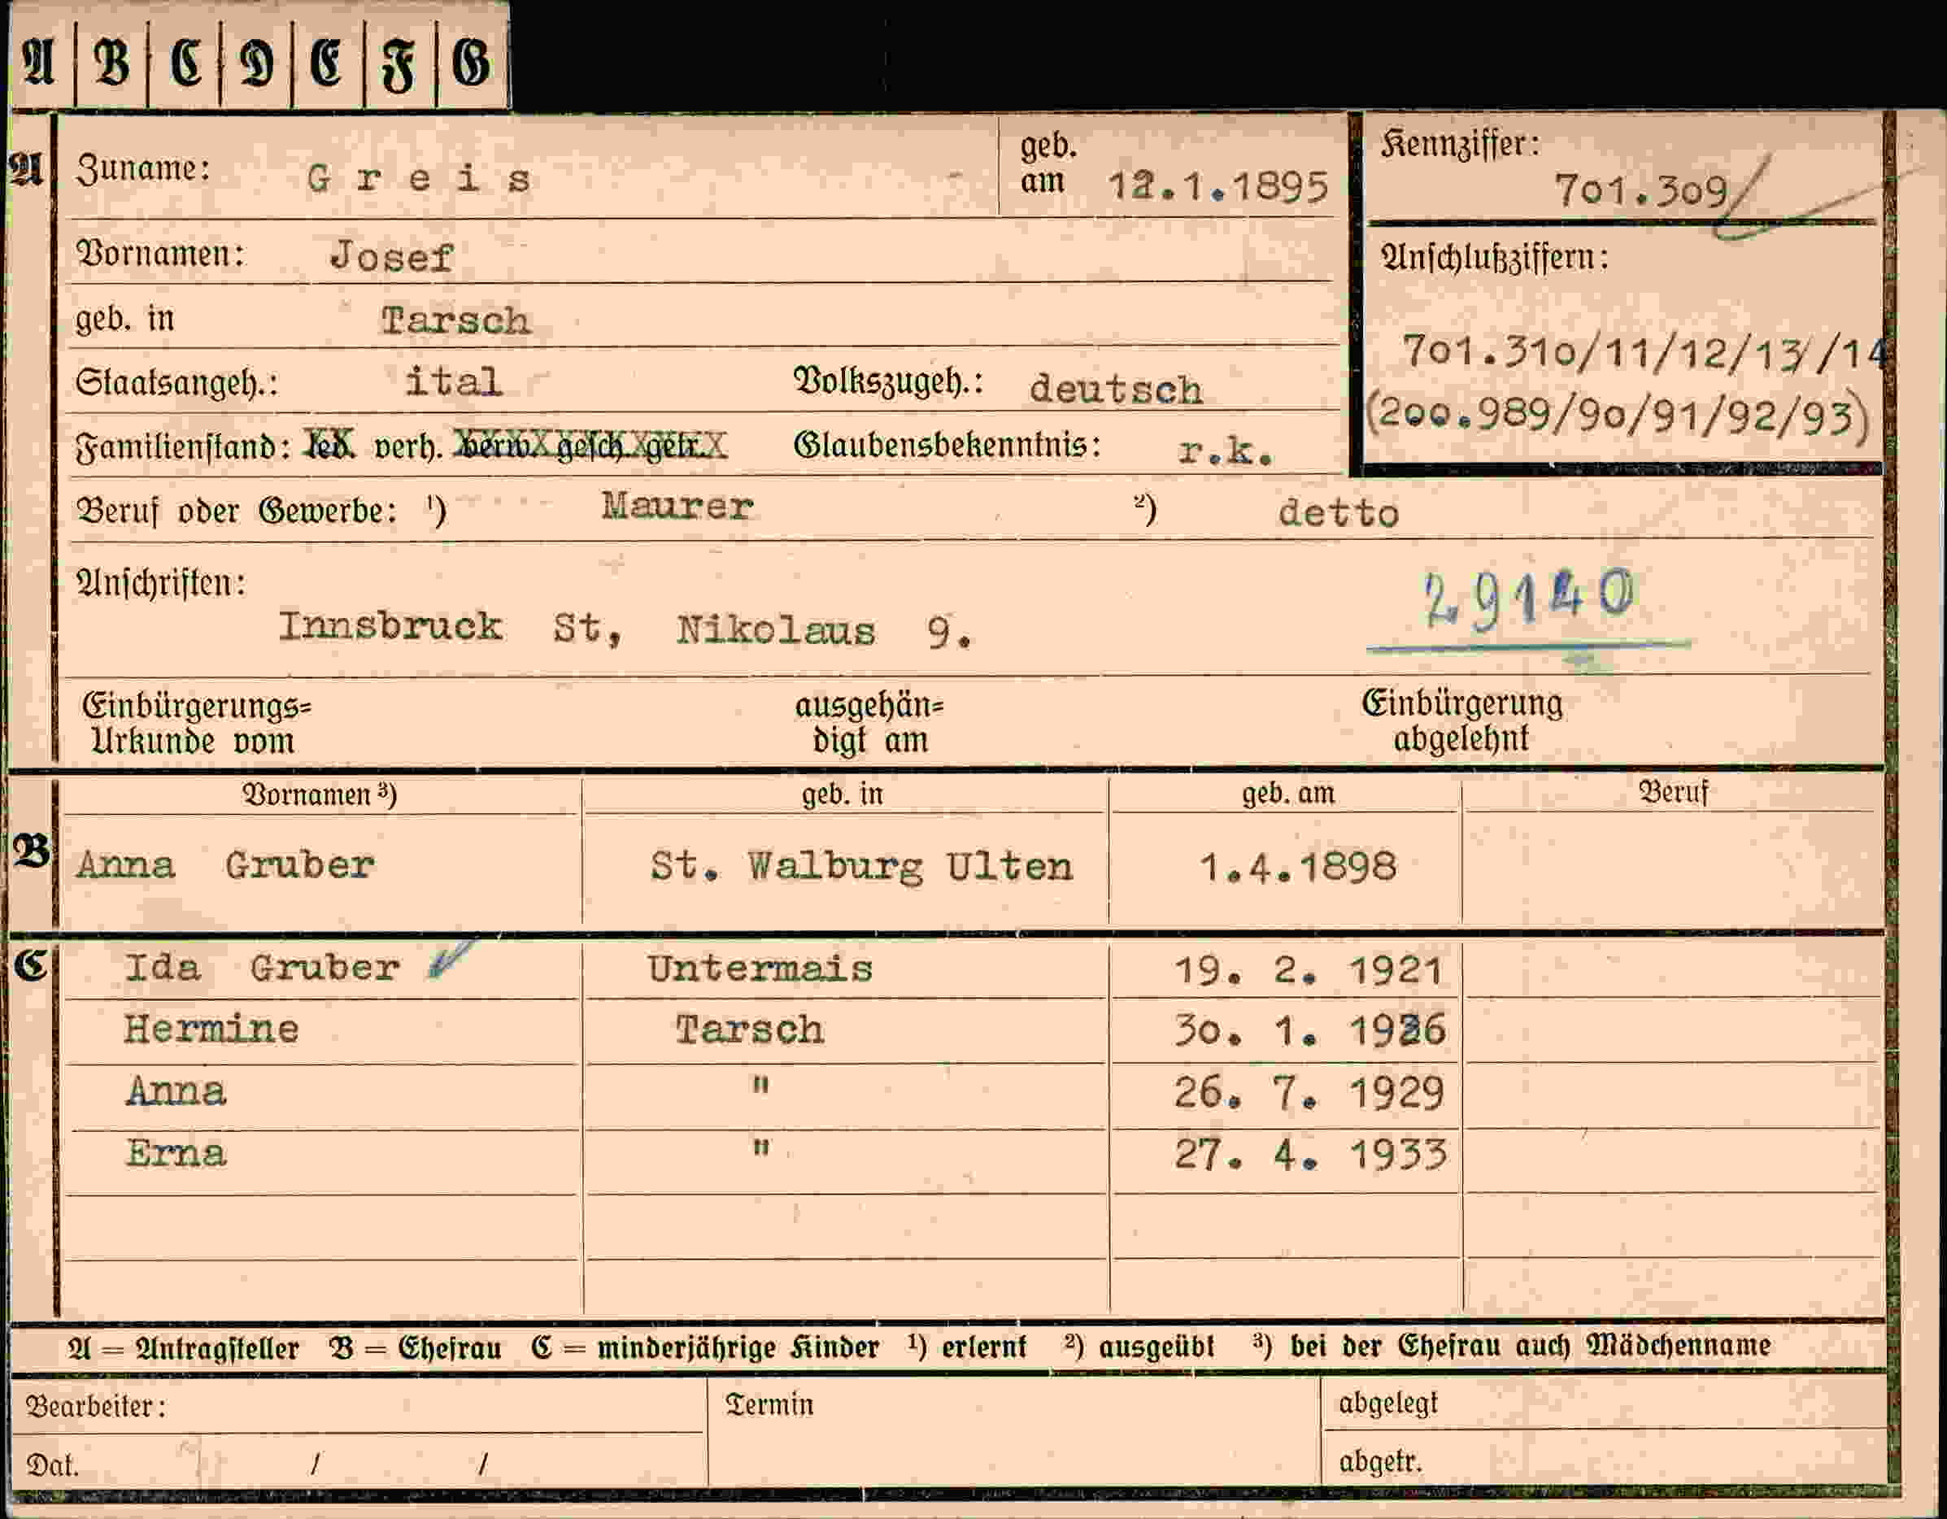
Task: Click the 'Anschriften:' label
Action: [160, 583]
